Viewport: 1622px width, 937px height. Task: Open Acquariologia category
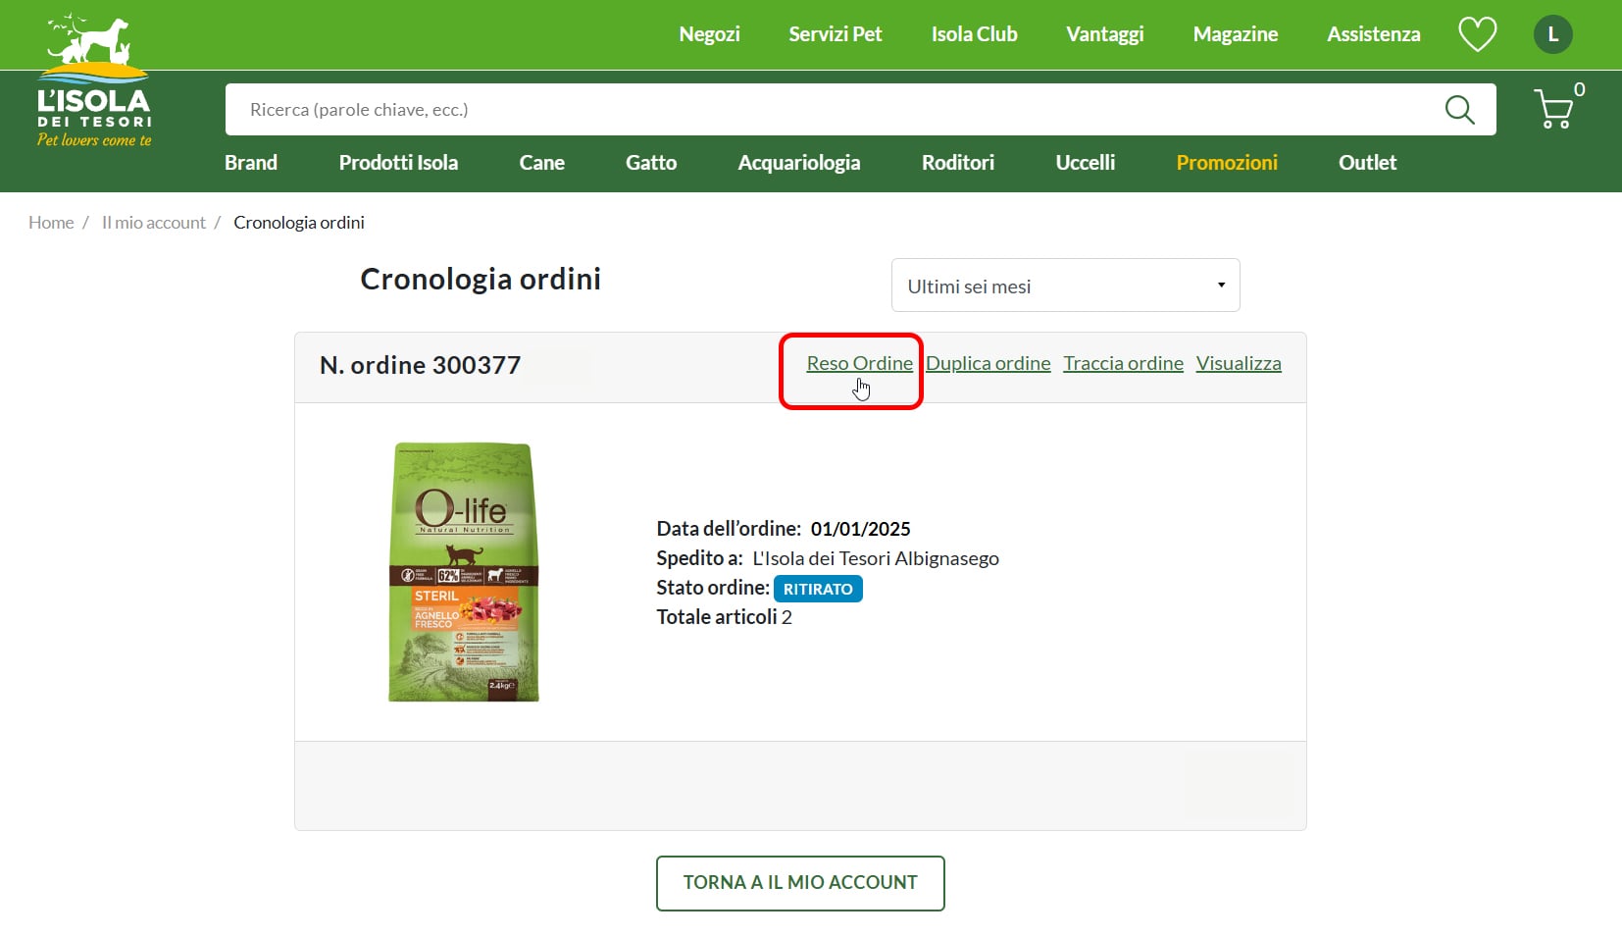798,163
